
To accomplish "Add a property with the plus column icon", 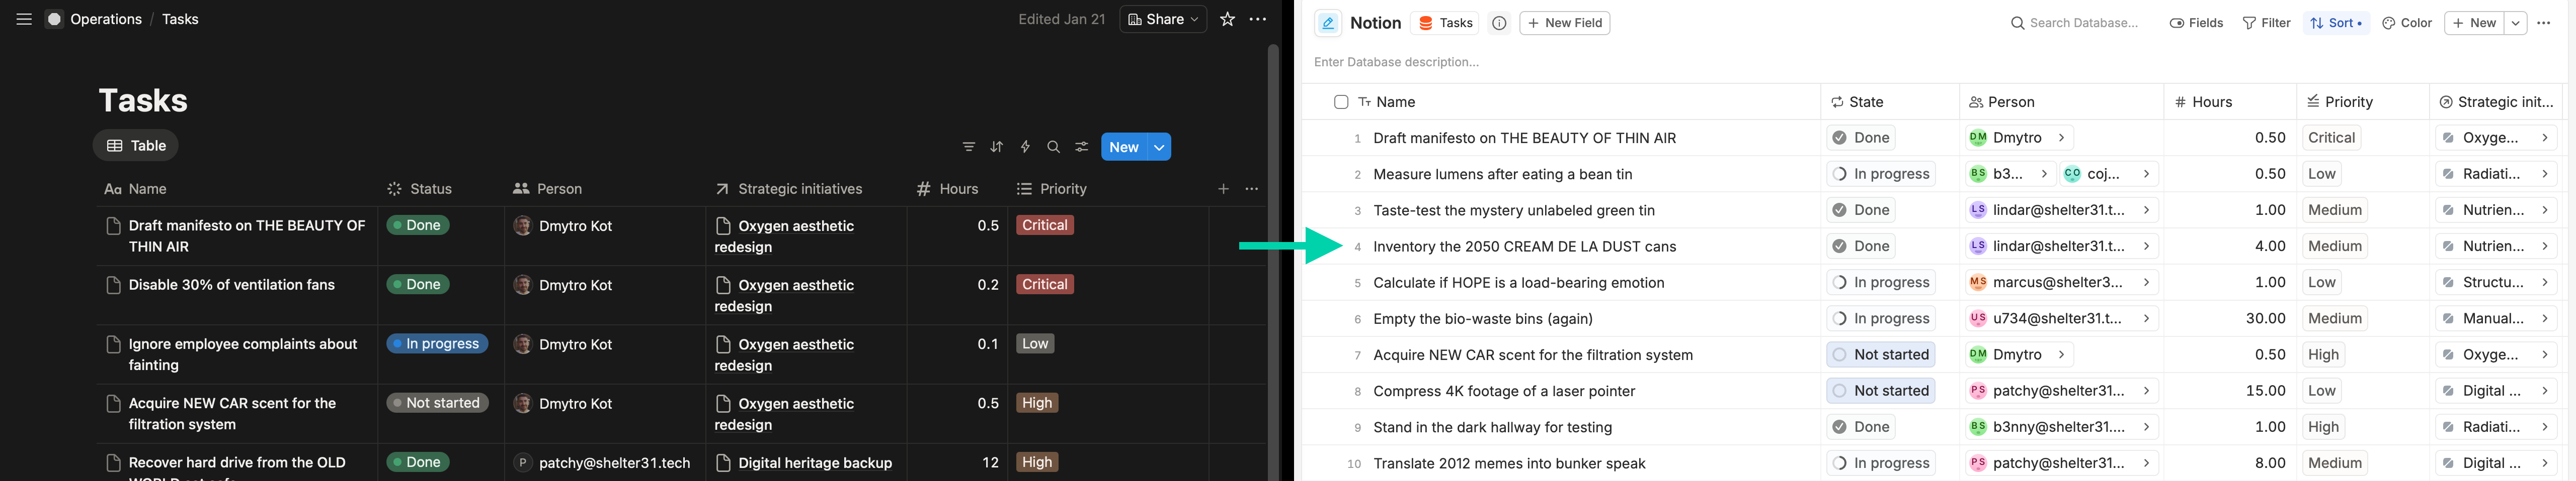I will point(1223,189).
